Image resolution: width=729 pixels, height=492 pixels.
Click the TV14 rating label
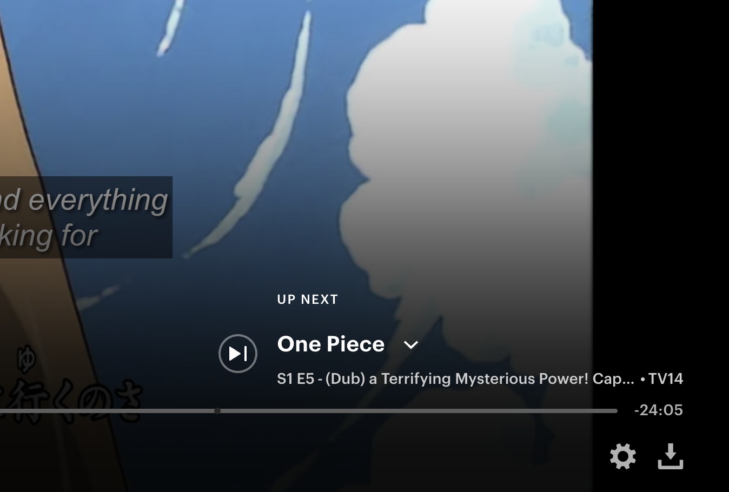click(666, 378)
